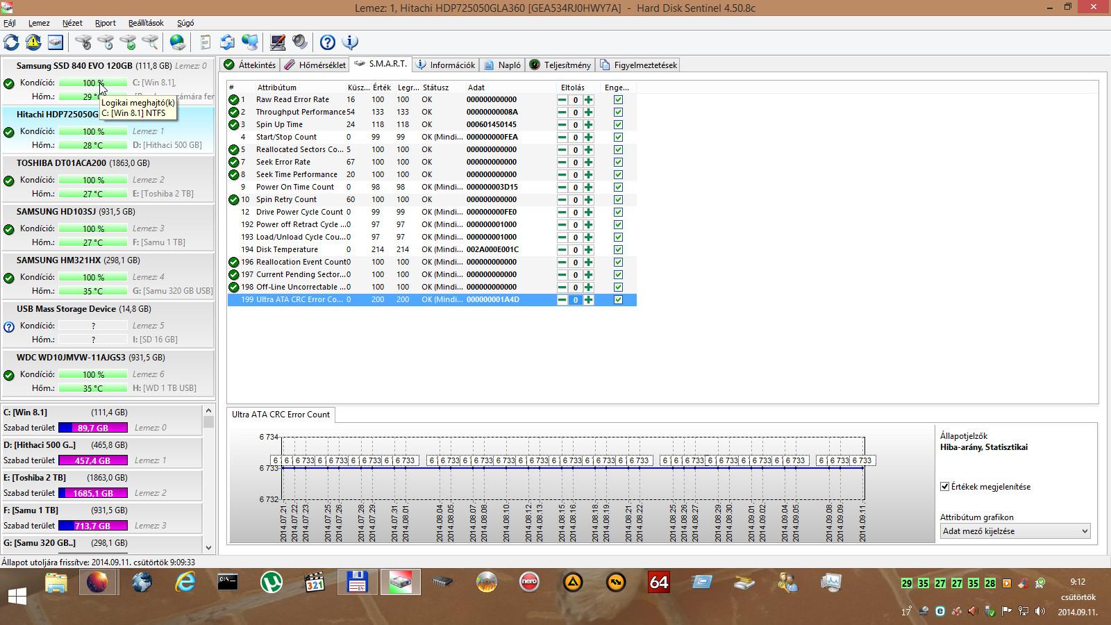Image resolution: width=1111 pixels, height=625 pixels.
Task: Open the Beállítások menu
Action: click(x=146, y=23)
